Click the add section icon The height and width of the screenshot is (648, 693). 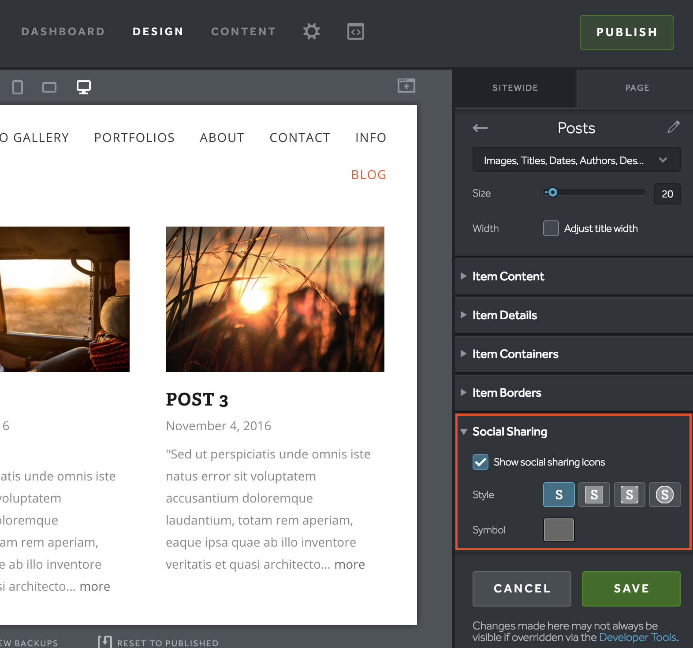tap(406, 86)
